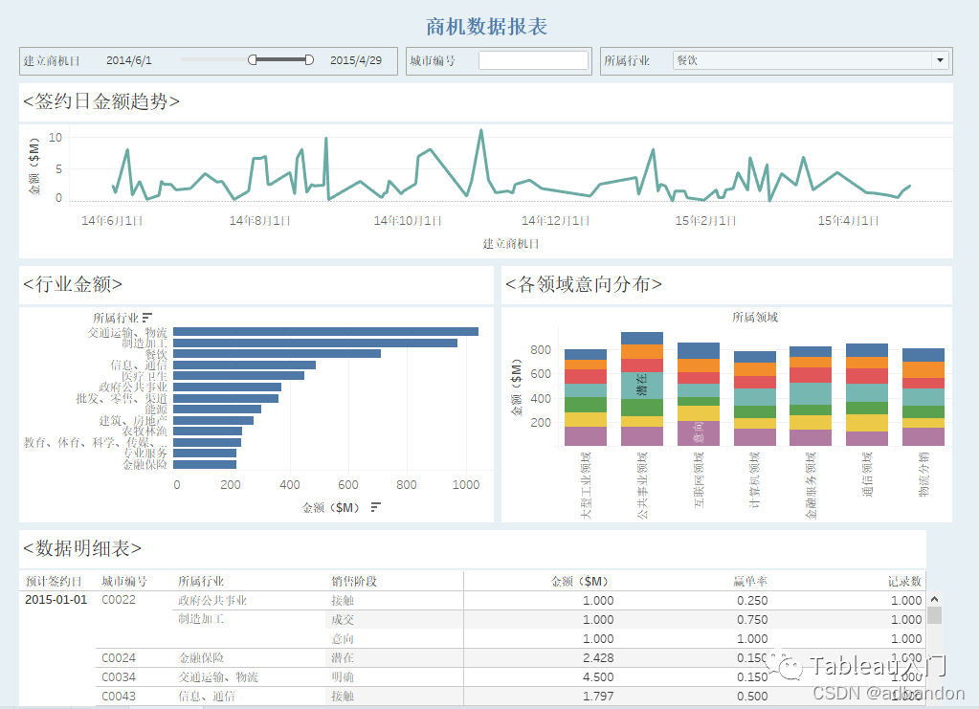The height and width of the screenshot is (709, 979).
Task: Click the 意向 segment in 互联网领域 column
Action: 698,433
